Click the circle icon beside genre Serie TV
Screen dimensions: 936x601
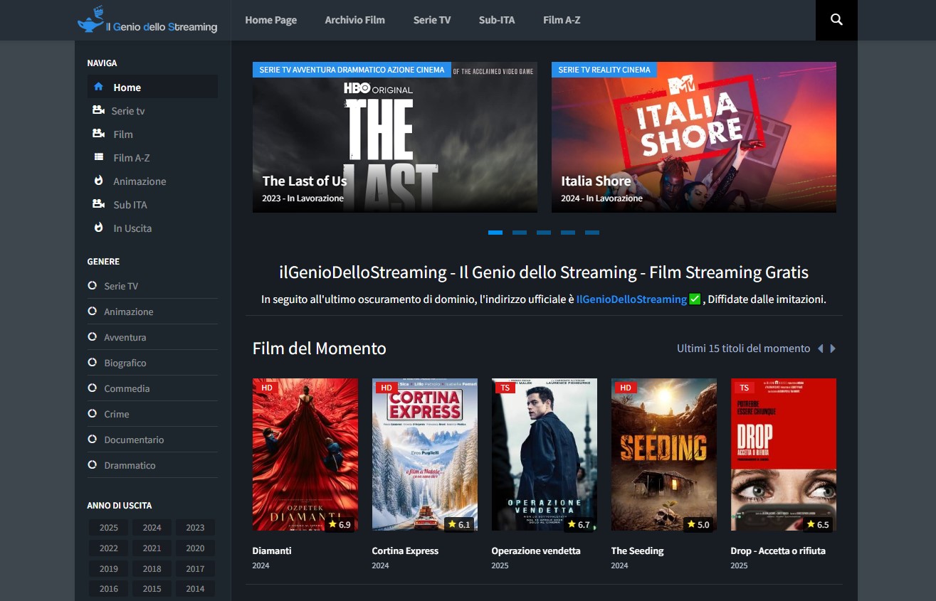(92, 285)
